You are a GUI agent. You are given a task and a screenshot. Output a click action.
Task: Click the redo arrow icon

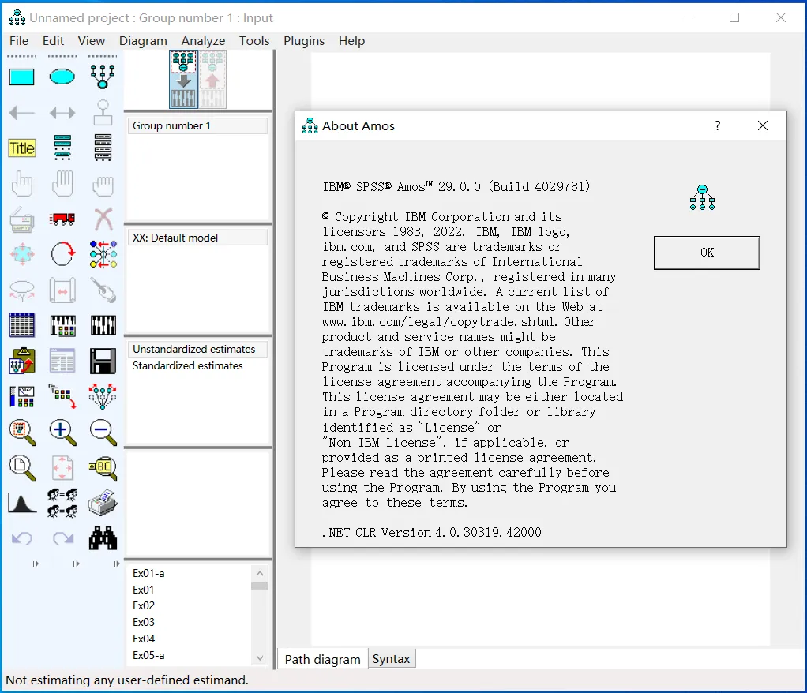click(63, 538)
